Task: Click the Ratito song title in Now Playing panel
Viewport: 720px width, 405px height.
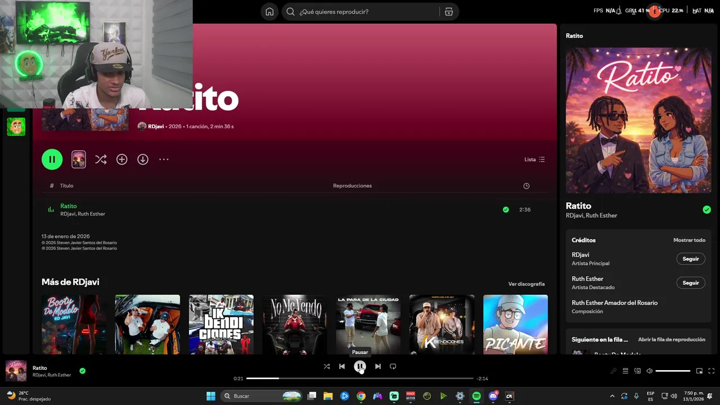Action: point(578,206)
